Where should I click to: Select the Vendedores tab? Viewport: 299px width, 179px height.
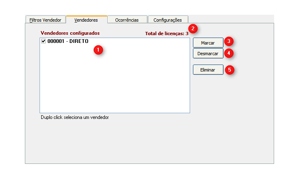(x=86, y=20)
